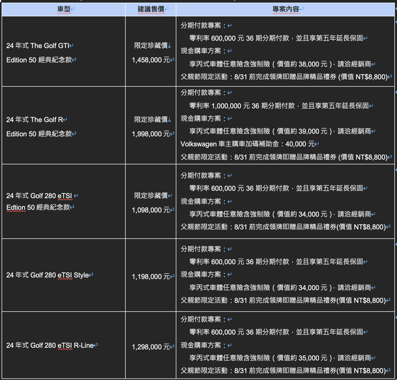Click 父親節限定活動 line in the Golf R row
This screenshot has width=397, height=380.
tap(284, 157)
